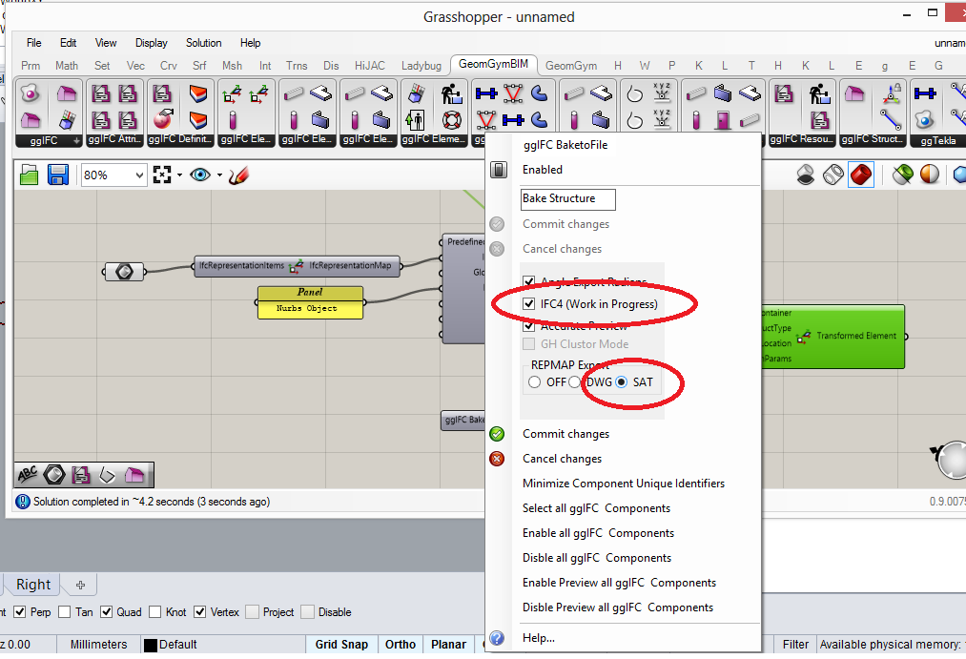Select the SAT radio for REPMAP Export
The width and height of the screenshot is (966, 659).
[622, 381]
